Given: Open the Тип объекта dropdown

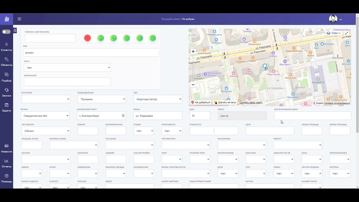Looking at the screenshot, I should [x=46, y=131].
